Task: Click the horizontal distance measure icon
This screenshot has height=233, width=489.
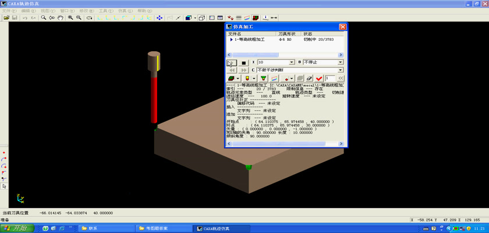Action: 274,18
